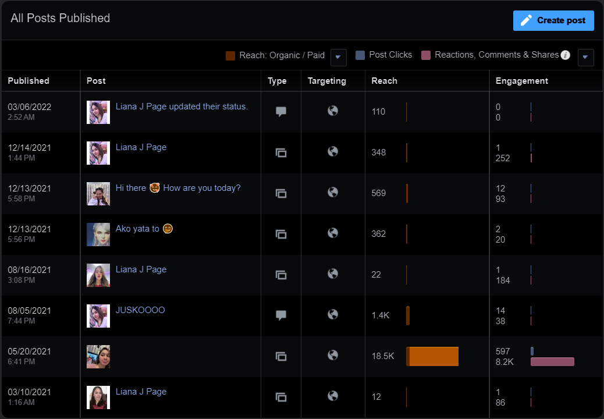Click the info icon beside Reactions, Comments & Shares
The image size is (604, 419).
click(565, 55)
